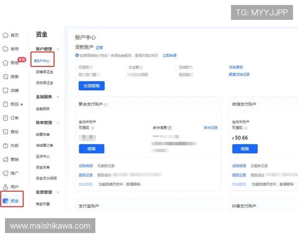Open the 订单 orders icon in sidebar
The height and width of the screenshot is (238, 298).
tap(5, 118)
